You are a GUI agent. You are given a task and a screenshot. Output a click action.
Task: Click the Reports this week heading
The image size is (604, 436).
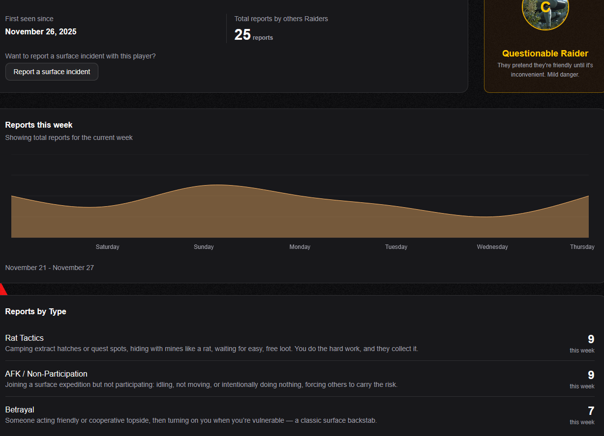coord(39,125)
